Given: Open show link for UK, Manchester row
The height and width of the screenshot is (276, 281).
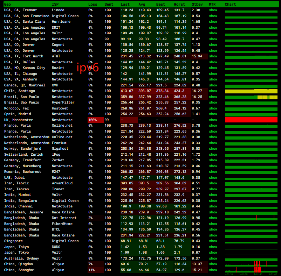Looking at the screenshot, I should coord(213,120).
